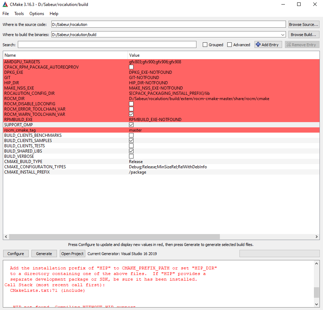Click the progress bar beside generator label
The image size is (323, 310).
[280, 254]
